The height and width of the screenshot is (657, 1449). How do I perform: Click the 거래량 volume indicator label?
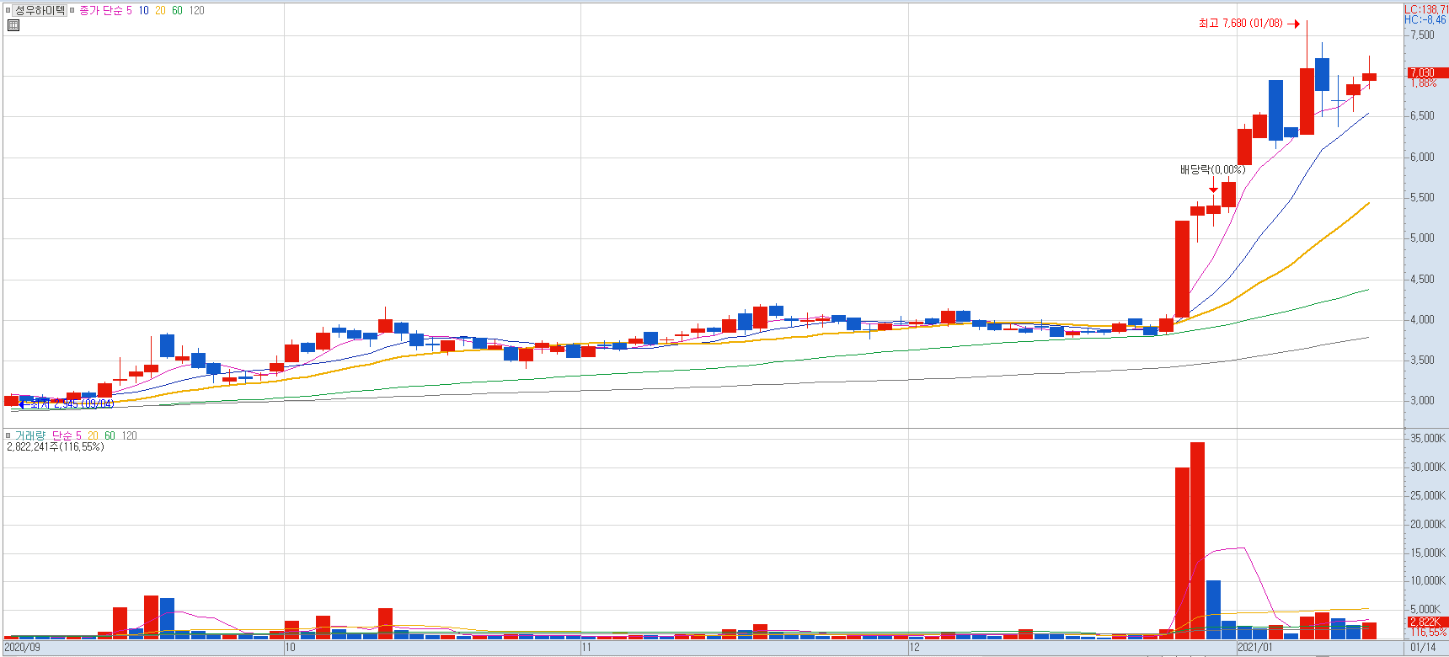coord(29,435)
